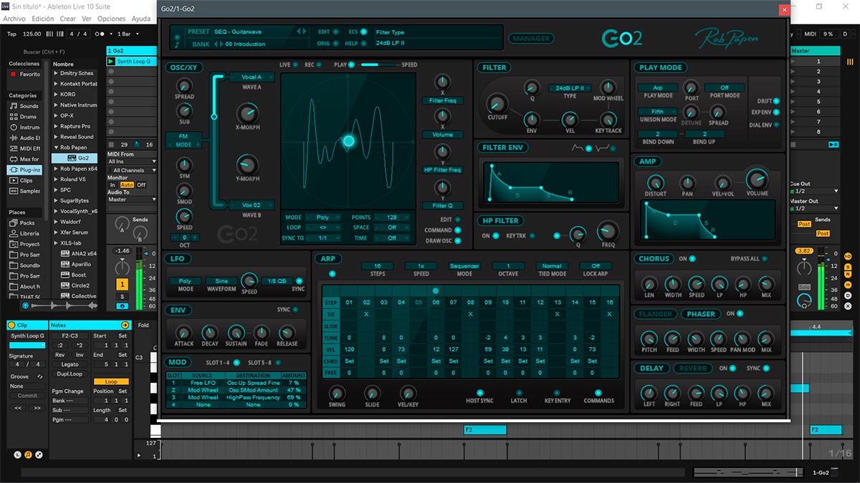Toggle the Chorus ON switch

point(692,258)
